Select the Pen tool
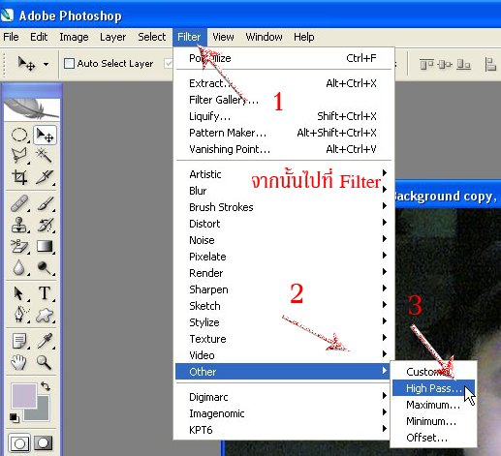Viewport: 501px width, 456px height. [19, 315]
